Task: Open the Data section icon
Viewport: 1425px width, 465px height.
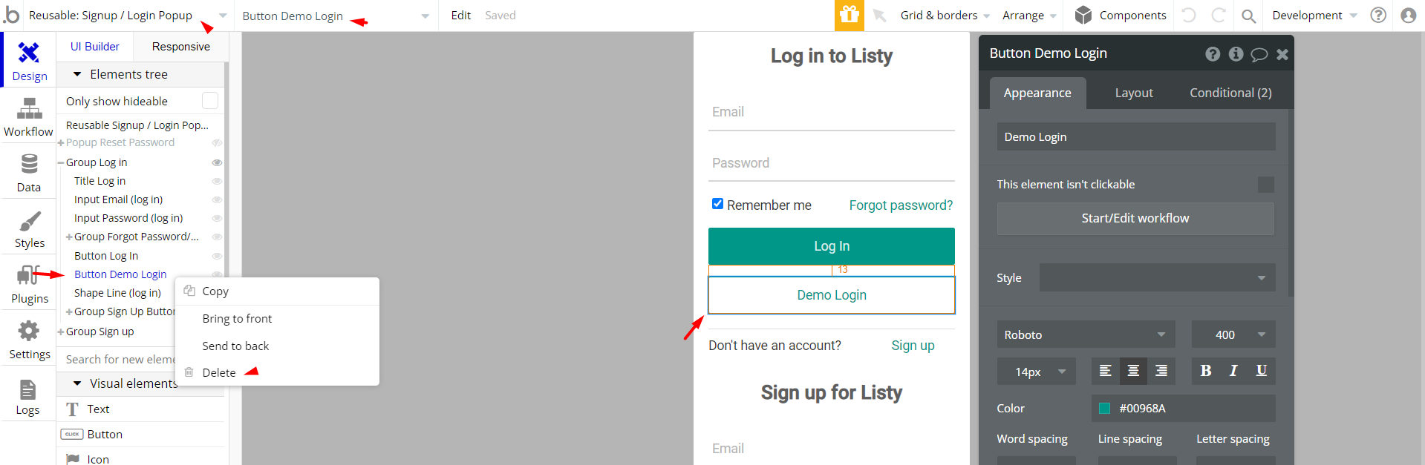Action: coord(29,165)
